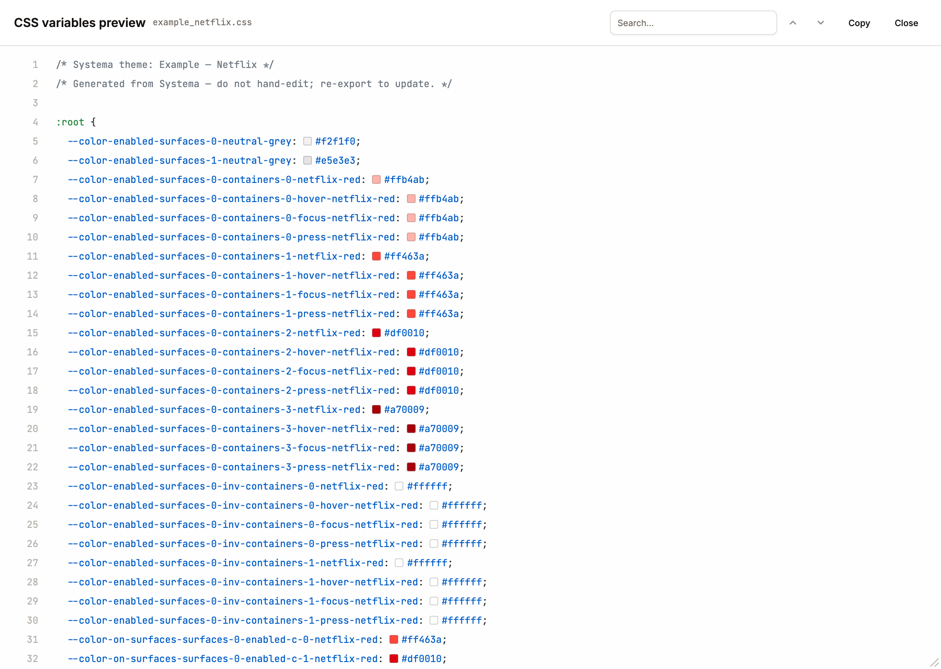The height and width of the screenshot is (669, 941).
Task: Copy the CSS variables
Action: 859,23
